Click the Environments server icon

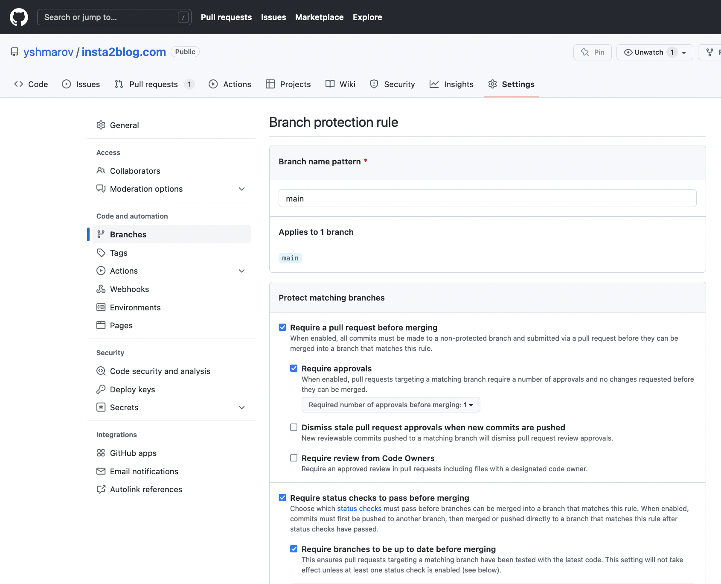click(x=101, y=307)
